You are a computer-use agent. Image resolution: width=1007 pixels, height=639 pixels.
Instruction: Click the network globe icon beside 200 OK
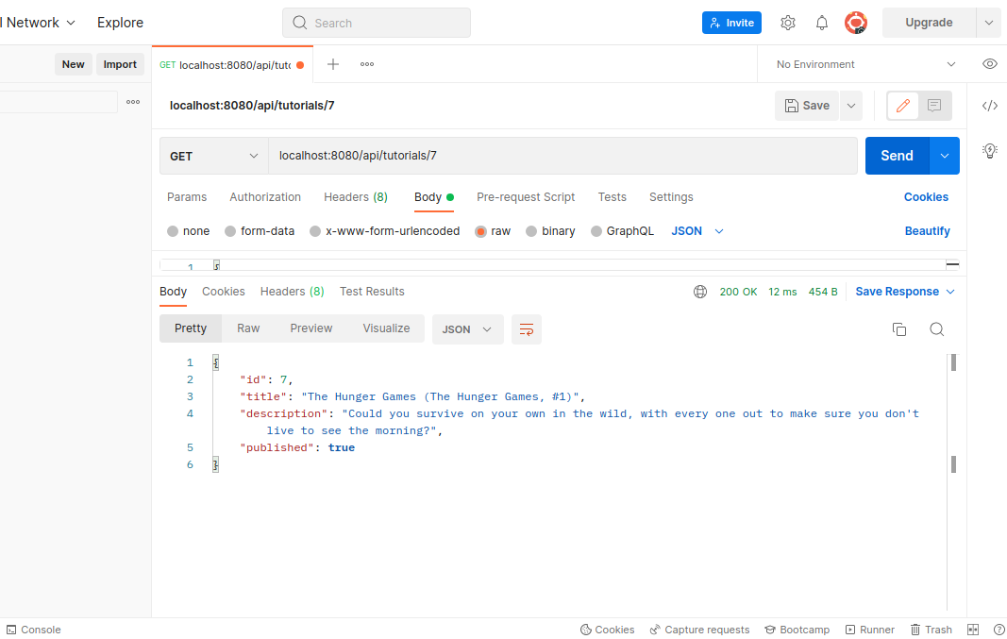pyautogui.click(x=700, y=292)
